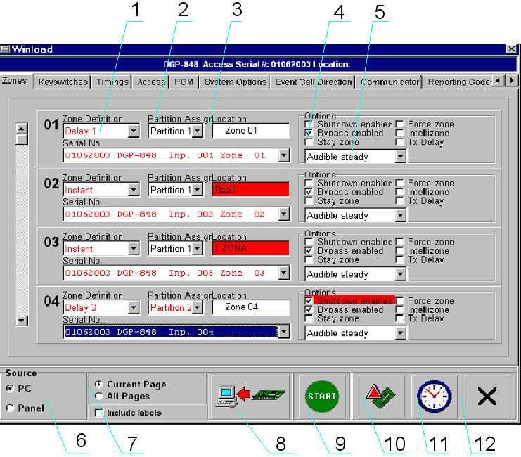521x457 pixels.
Task: Enable Stay zone for zone 01
Action: (309, 142)
